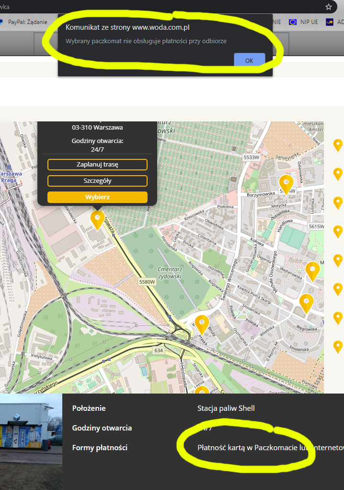Click the Wybrany paczkomat nie obsługuje message
The image size is (344, 490).
click(x=146, y=41)
